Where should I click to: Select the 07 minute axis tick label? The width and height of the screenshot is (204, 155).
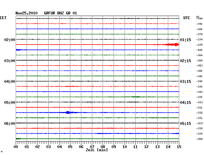(92, 147)
